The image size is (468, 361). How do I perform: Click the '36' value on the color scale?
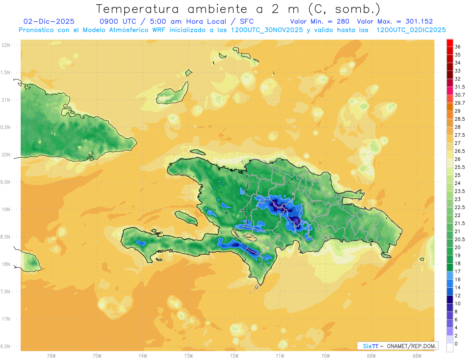tap(458, 47)
